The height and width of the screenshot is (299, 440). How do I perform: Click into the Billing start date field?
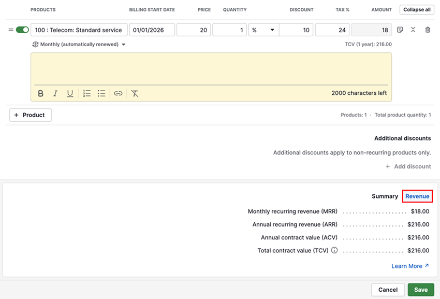(152, 30)
